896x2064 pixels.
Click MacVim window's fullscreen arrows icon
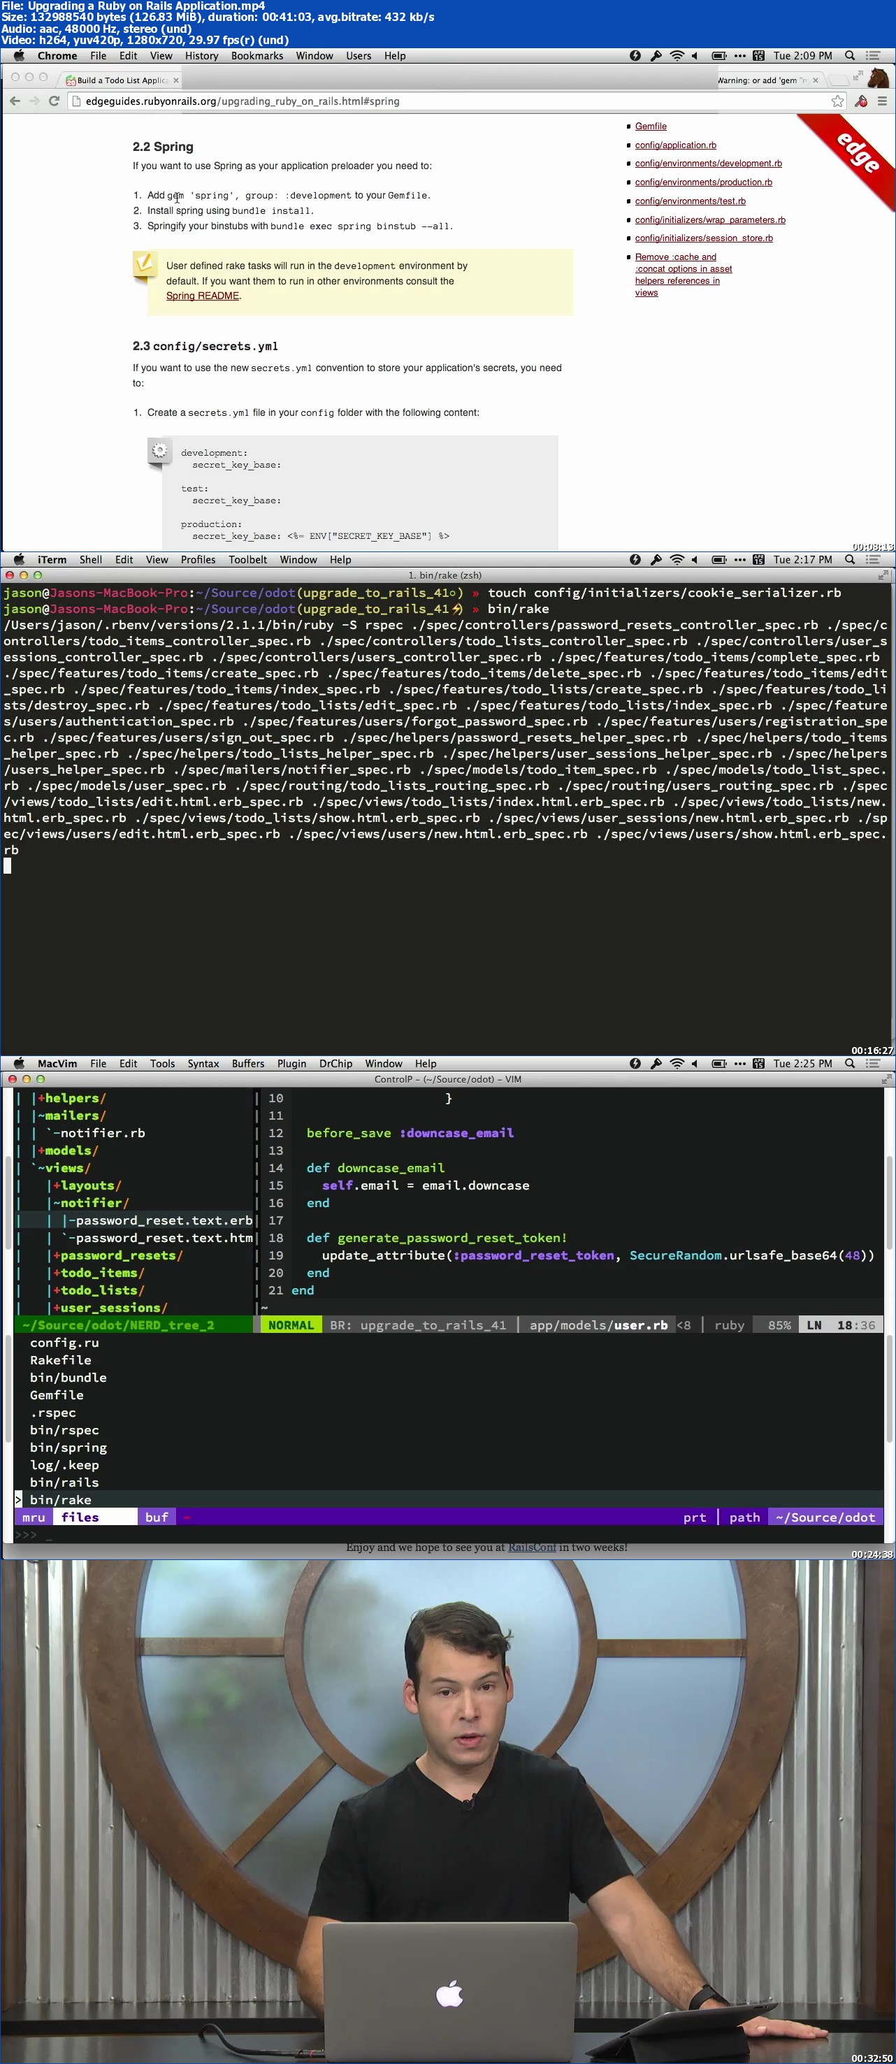(886, 1079)
